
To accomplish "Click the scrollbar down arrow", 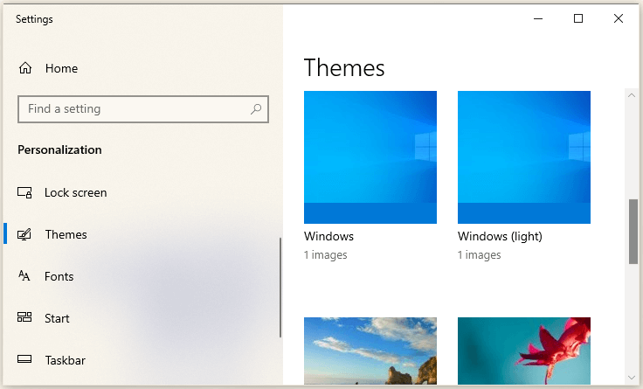I will tap(633, 377).
